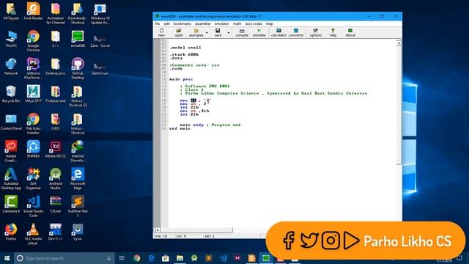Click the 'Parho Likho Computer Science' comment line
469x264 pixels.
coord(273,93)
